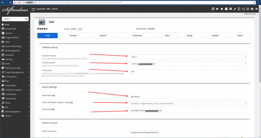The width and height of the screenshot is (261, 138).
Task: Select PERL in top menu
Action: [48, 9]
